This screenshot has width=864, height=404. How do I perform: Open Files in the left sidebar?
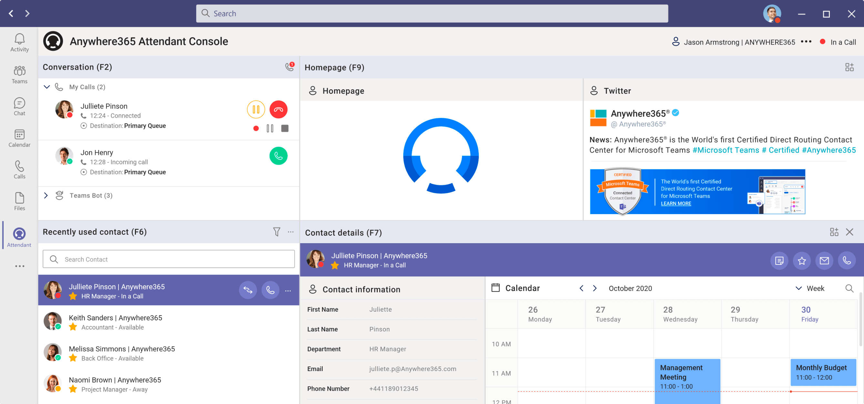click(19, 201)
